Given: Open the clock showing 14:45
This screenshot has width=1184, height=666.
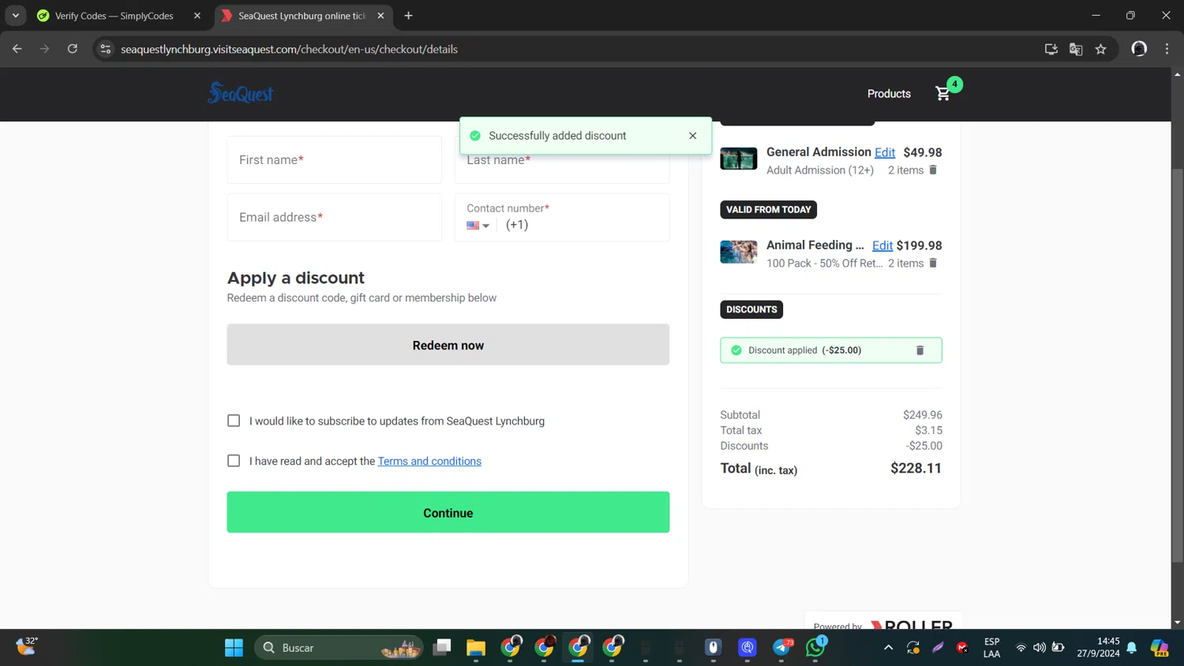Looking at the screenshot, I should [1097, 648].
